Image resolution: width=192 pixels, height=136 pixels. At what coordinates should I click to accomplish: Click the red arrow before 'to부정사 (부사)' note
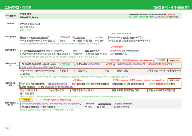(112, 47)
